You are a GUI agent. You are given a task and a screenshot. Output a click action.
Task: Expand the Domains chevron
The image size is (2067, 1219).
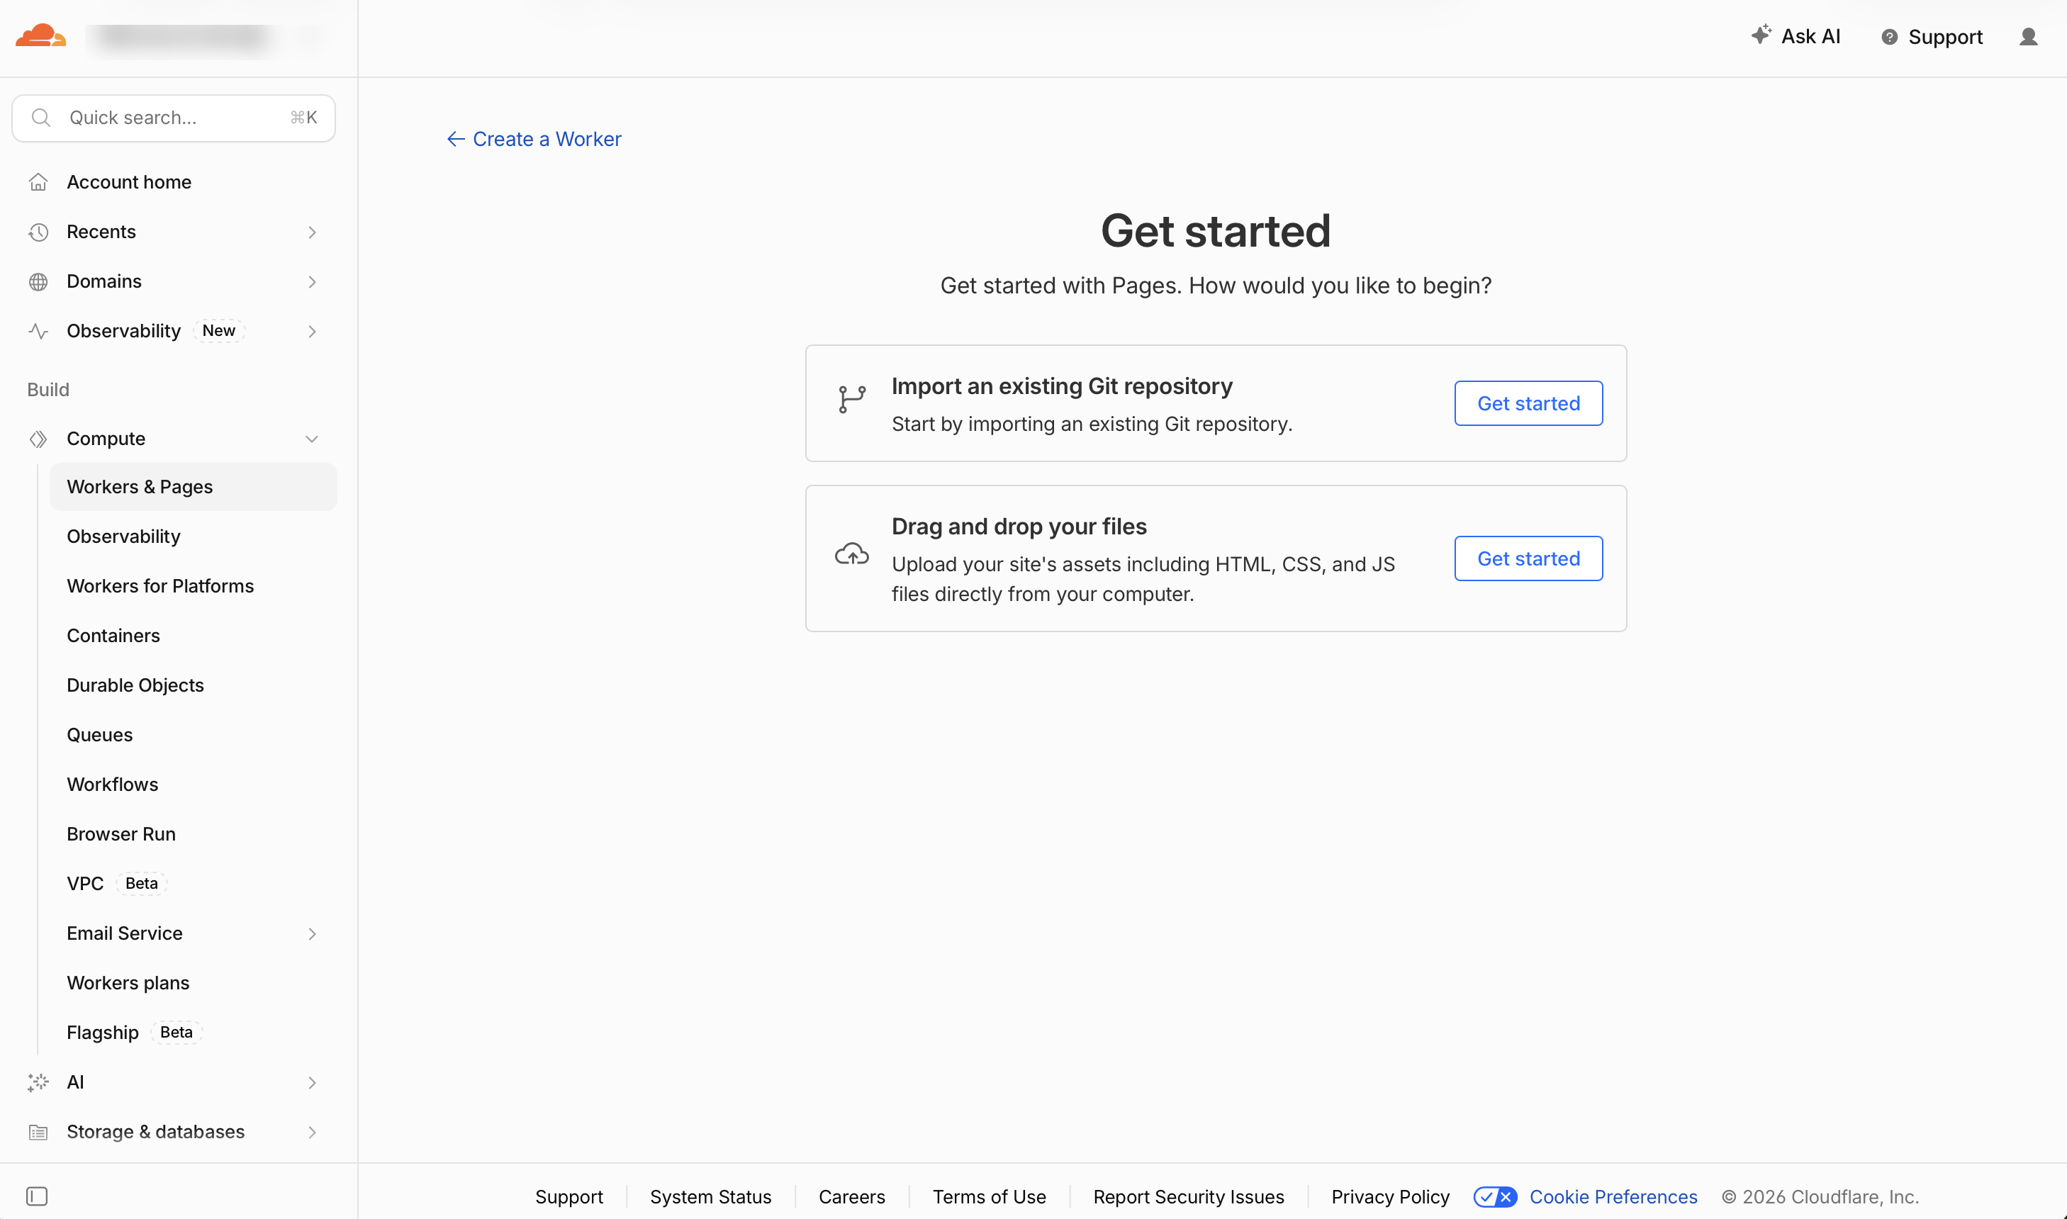pos(312,282)
